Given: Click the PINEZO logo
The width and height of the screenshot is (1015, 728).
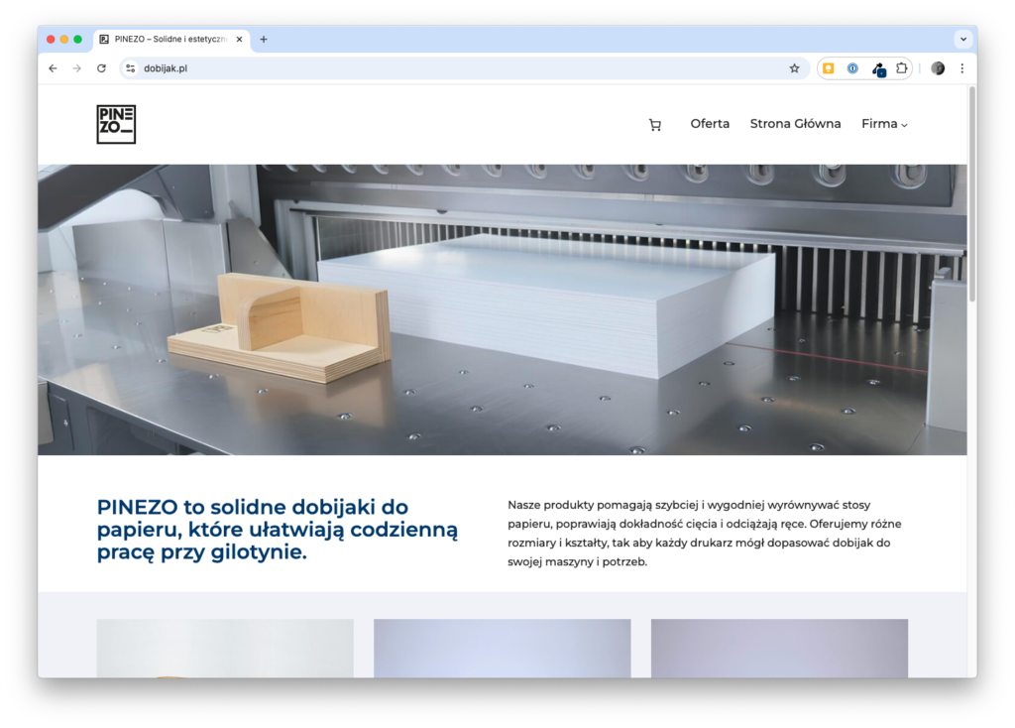Looking at the screenshot, I should tap(116, 124).
